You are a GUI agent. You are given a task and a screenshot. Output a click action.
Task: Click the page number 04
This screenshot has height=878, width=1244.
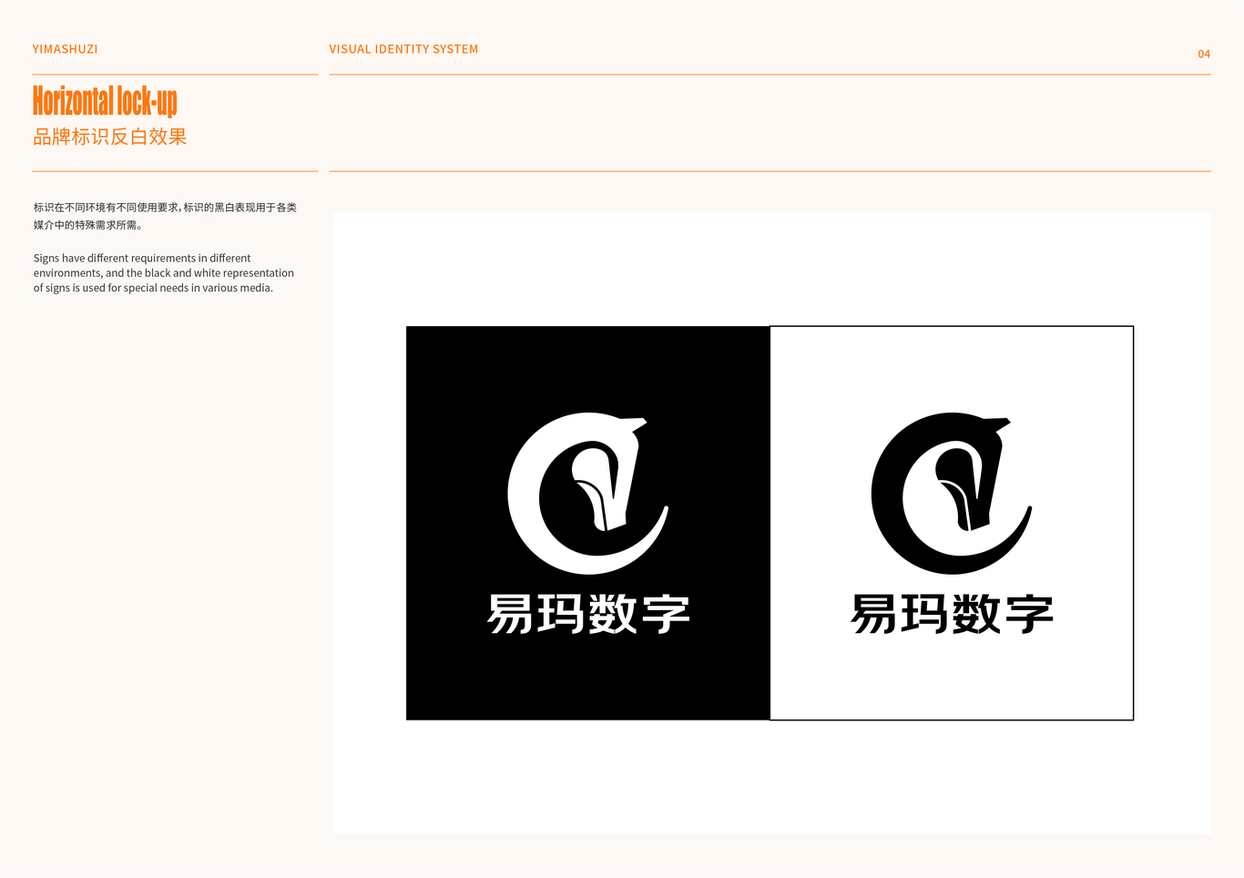tap(1204, 55)
